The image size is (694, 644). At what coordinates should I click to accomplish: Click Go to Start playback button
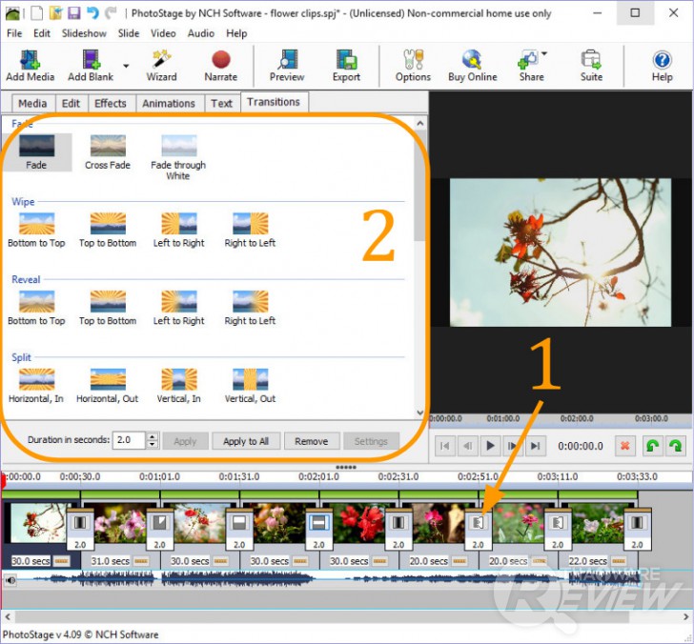pyautogui.click(x=445, y=446)
